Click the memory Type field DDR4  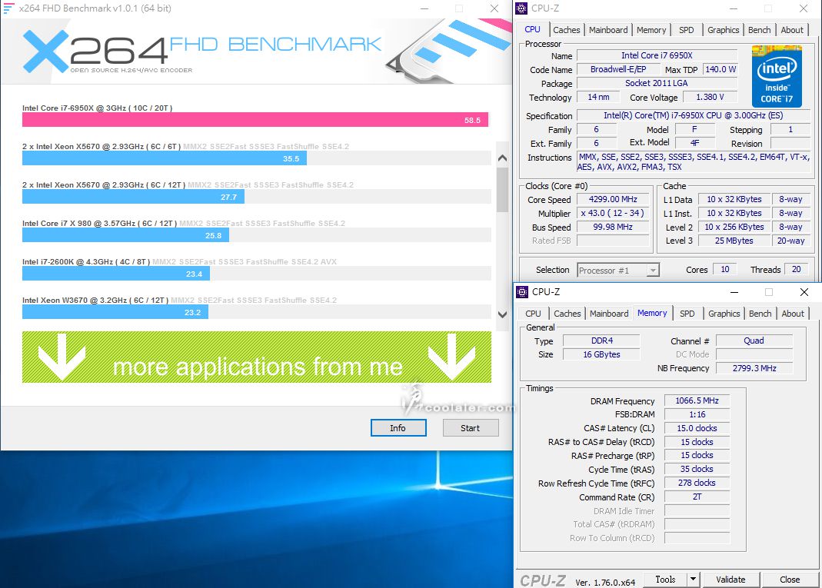click(602, 341)
